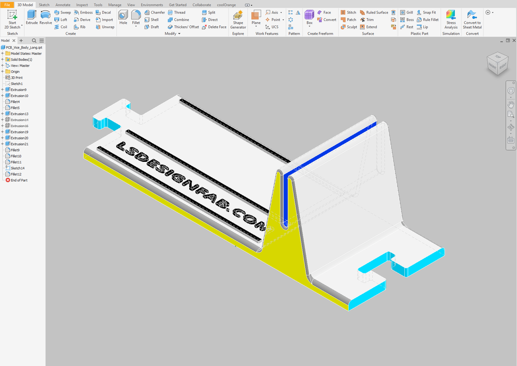
Task: Open the Box freeform dropdown arrow
Action: click(x=309, y=27)
